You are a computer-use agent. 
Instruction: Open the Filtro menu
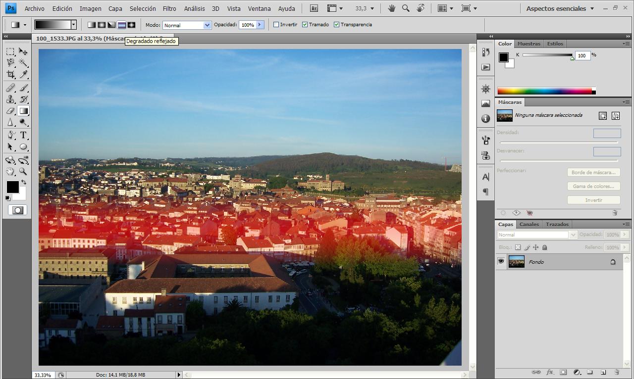coord(169,8)
